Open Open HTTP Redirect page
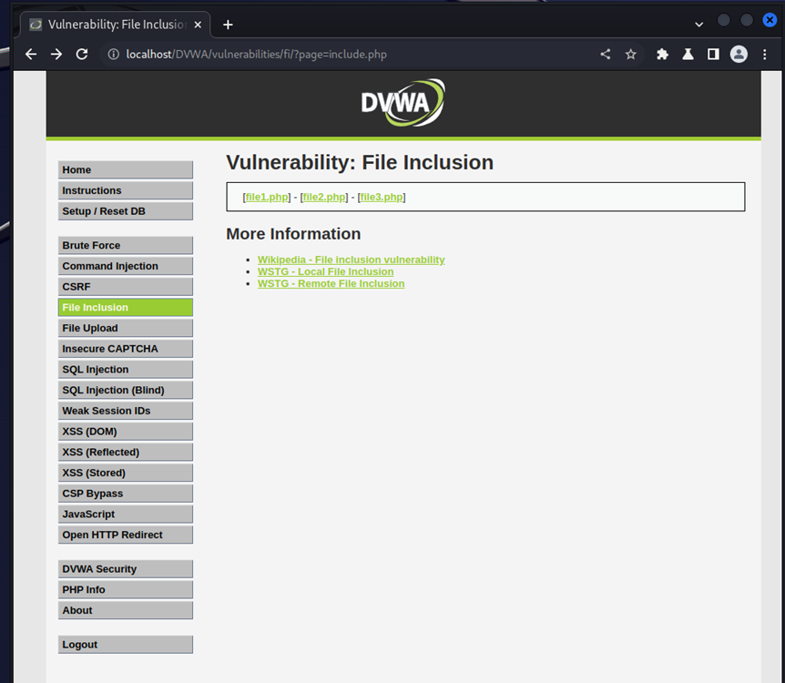The image size is (785, 683). [125, 535]
